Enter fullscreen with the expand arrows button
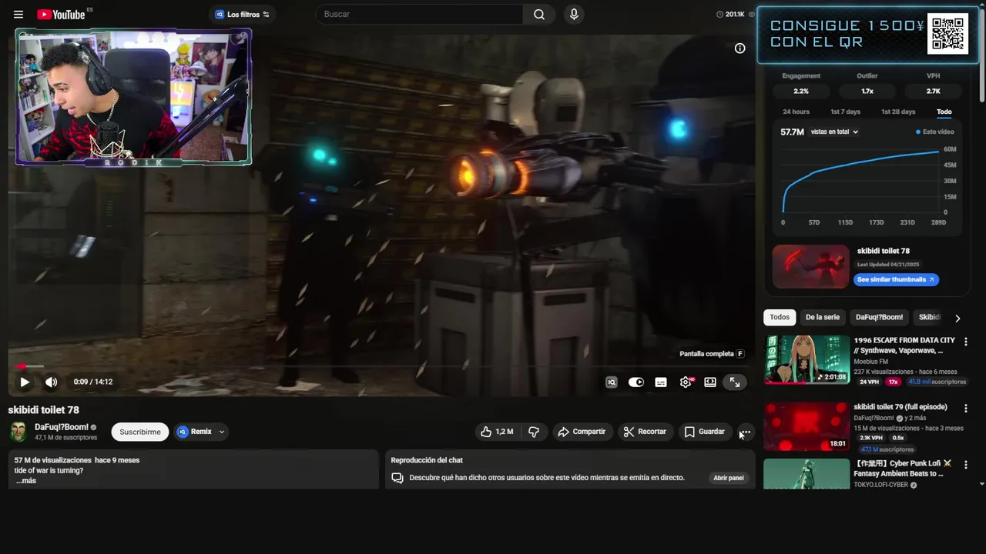 click(735, 382)
